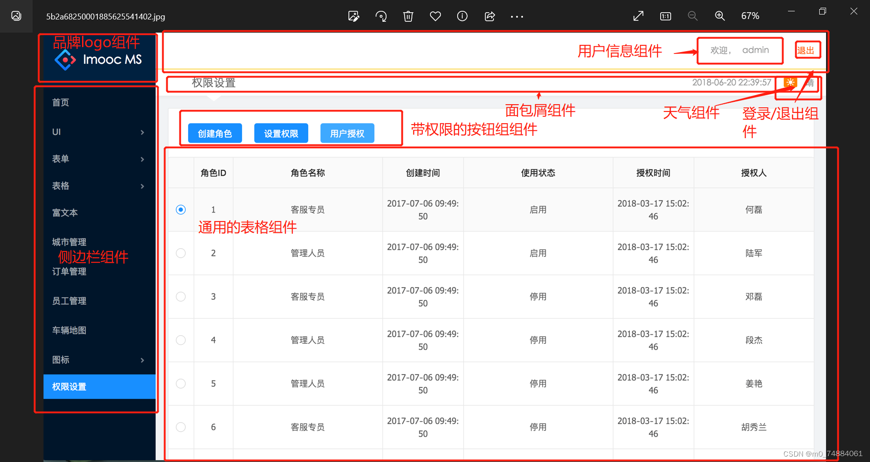Share the image
Viewport: 870px width, 462px height.
tap(489, 16)
